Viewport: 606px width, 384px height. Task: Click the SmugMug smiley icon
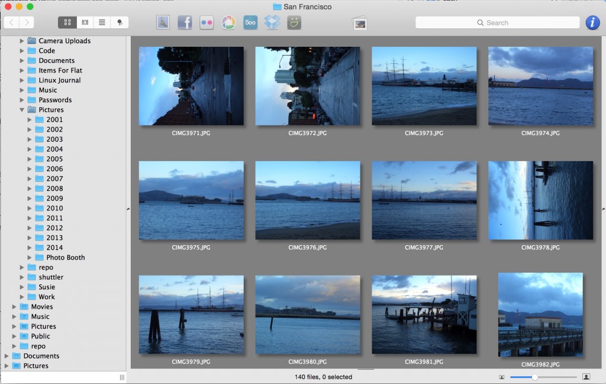click(x=294, y=23)
